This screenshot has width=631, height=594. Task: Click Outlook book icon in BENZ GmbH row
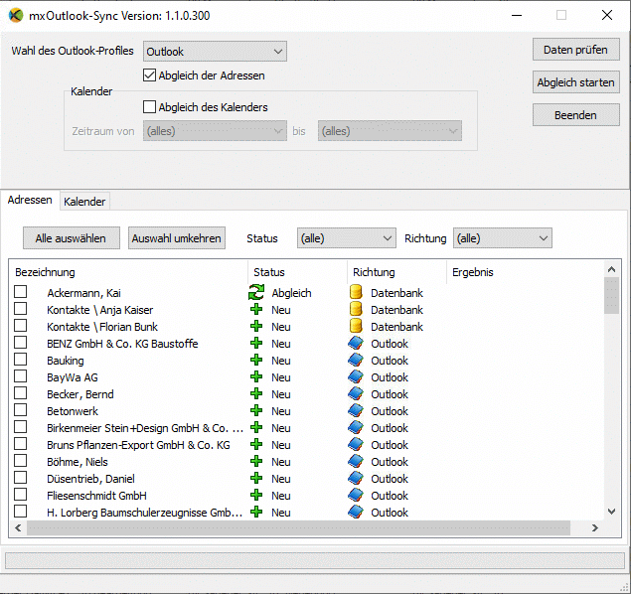pyautogui.click(x=356, y=343)
